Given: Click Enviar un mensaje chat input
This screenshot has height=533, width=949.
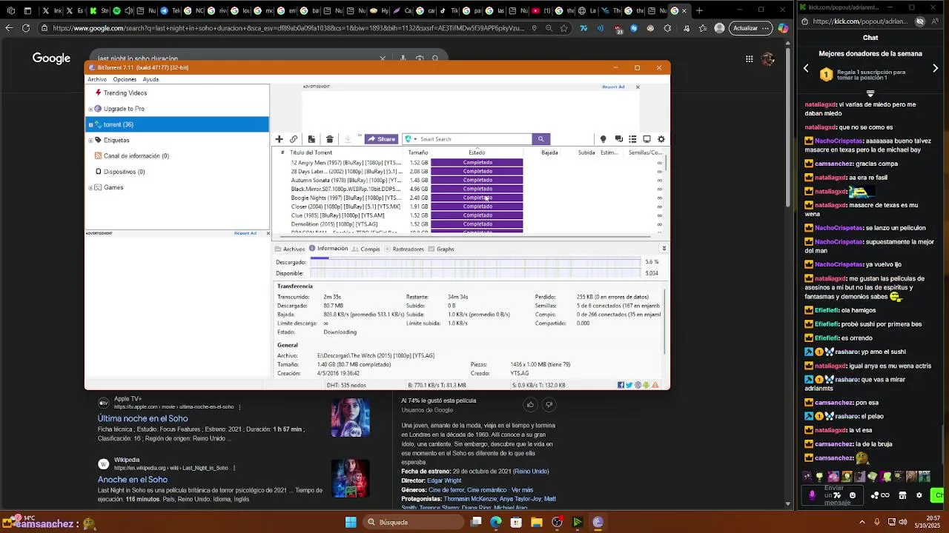Looking at the screenshot, I should 833,495.
